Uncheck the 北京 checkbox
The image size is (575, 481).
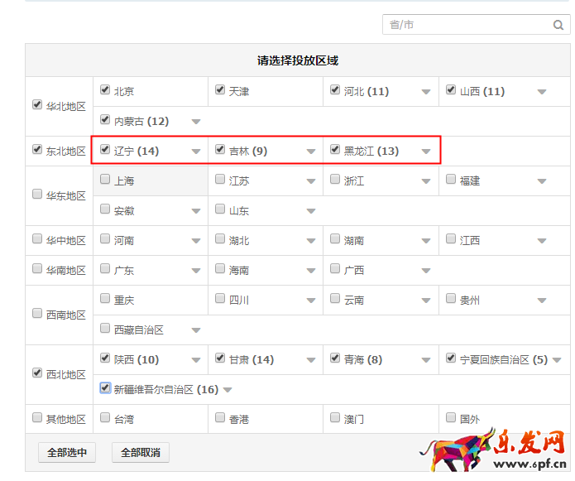[x=105, y=89]
